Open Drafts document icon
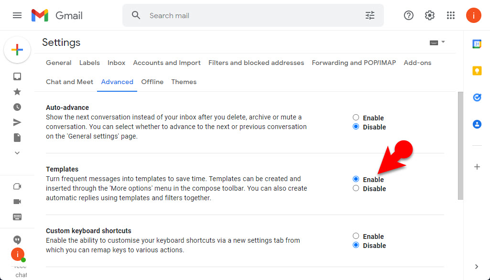This screenshot has height=280, width=490. [x=17, y=138]
